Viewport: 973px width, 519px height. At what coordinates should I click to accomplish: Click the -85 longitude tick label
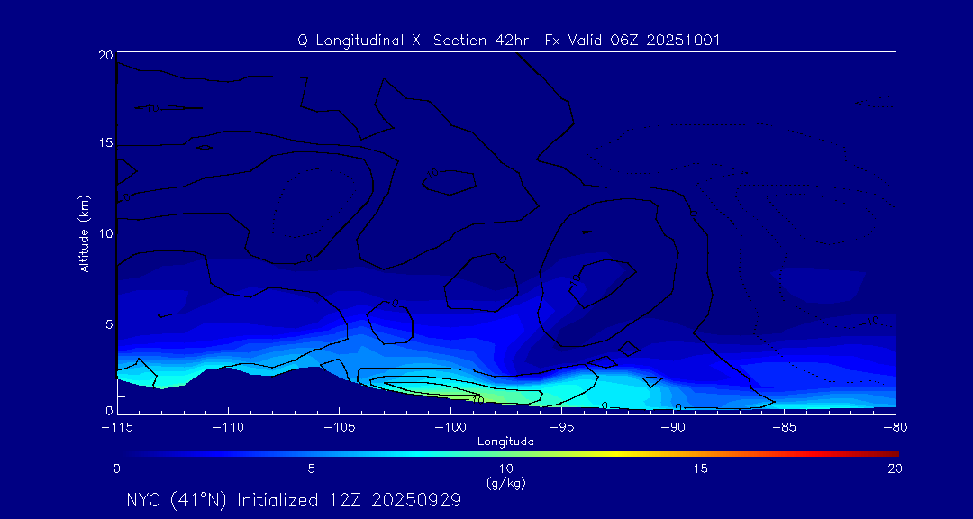pos(785,428)
